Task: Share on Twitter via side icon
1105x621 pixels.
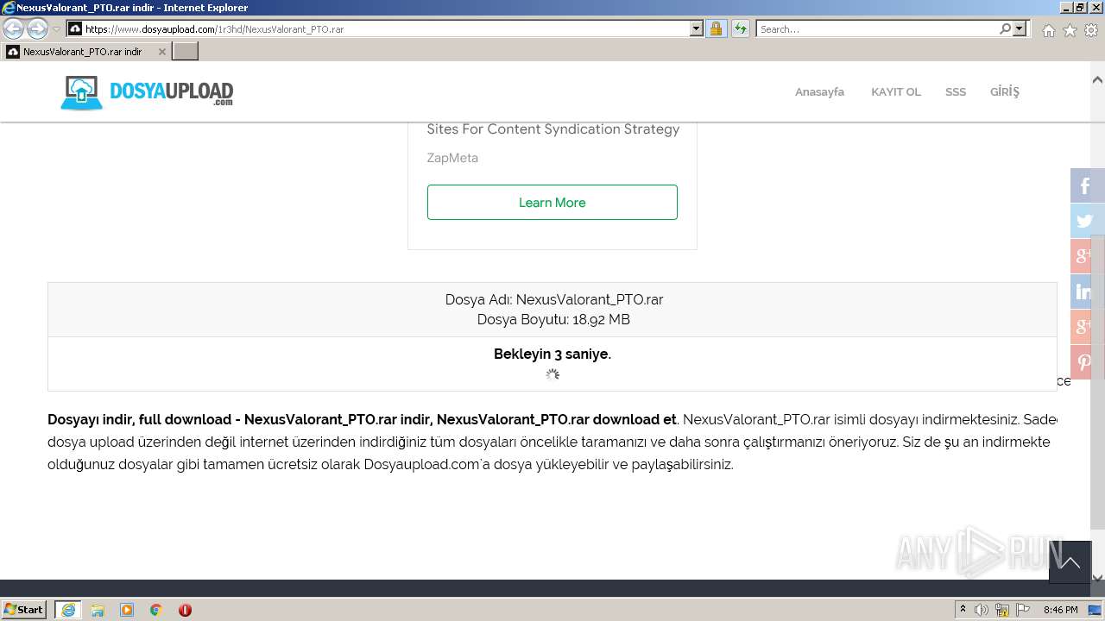Action: (x=1087, y=221)
